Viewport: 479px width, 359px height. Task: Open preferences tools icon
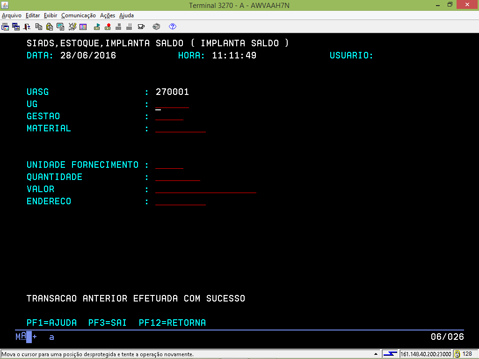[x=73, y=27]
